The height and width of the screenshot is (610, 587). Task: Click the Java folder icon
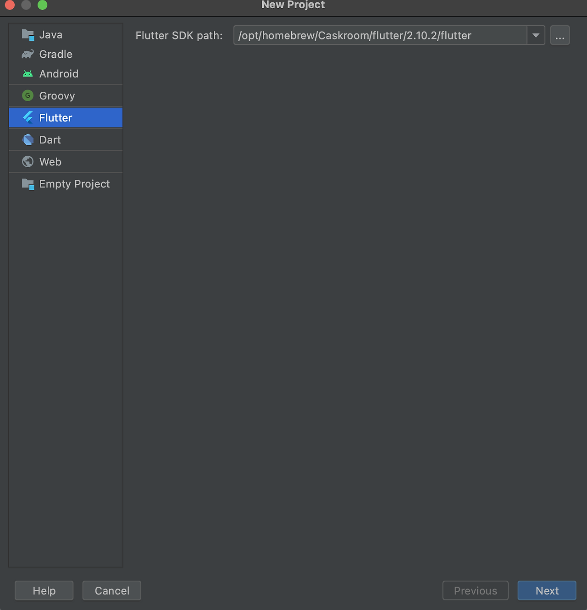[x=28, y=35]
